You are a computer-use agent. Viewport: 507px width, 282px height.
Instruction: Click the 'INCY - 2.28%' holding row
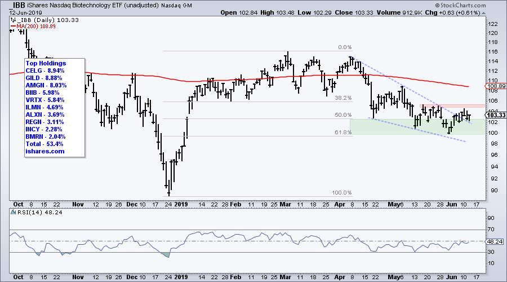44,129
